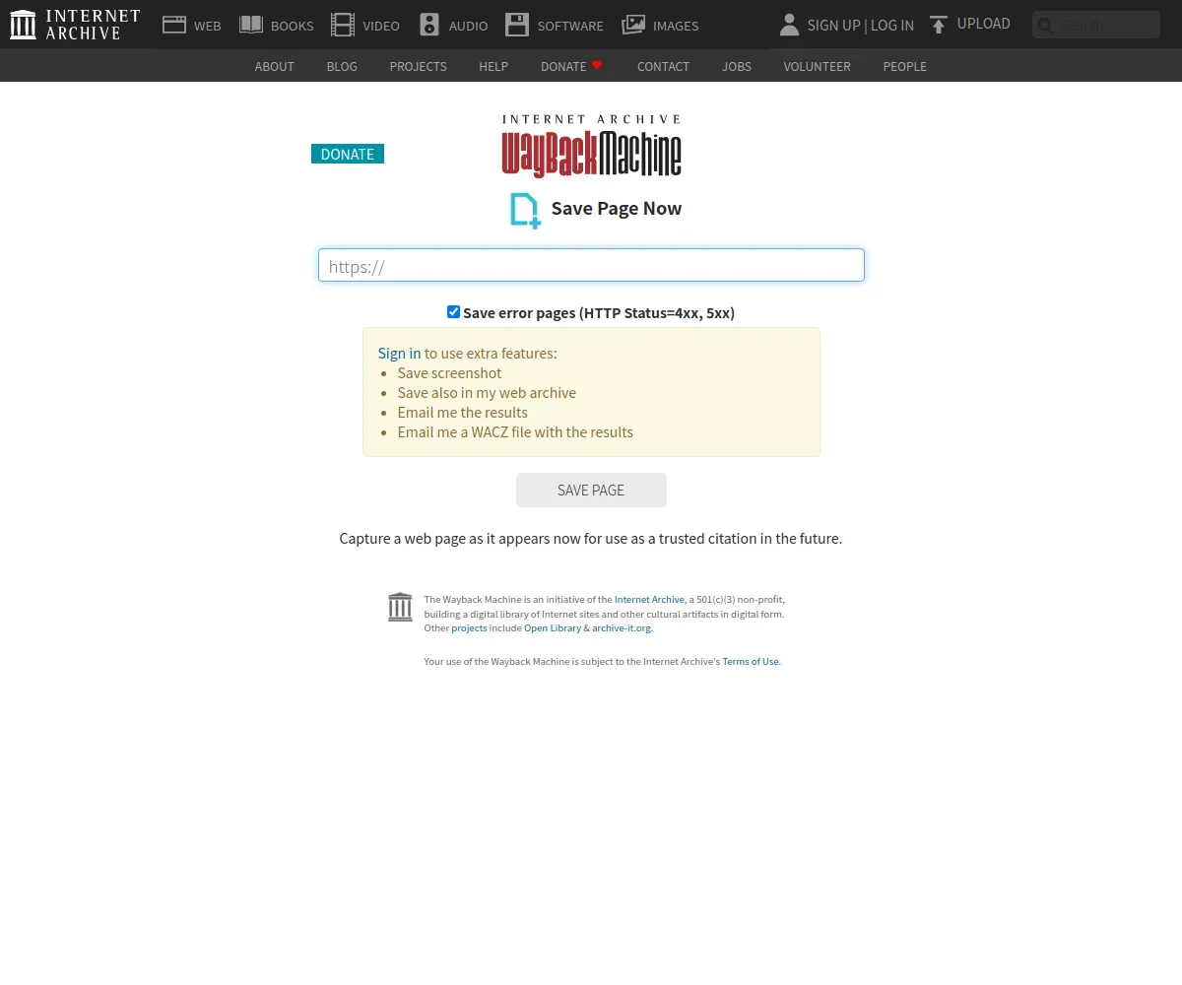The image size is (1182, 985).
Task: Open the BLOG menu item
Action: pyautogui.click(x=342, y=66)
